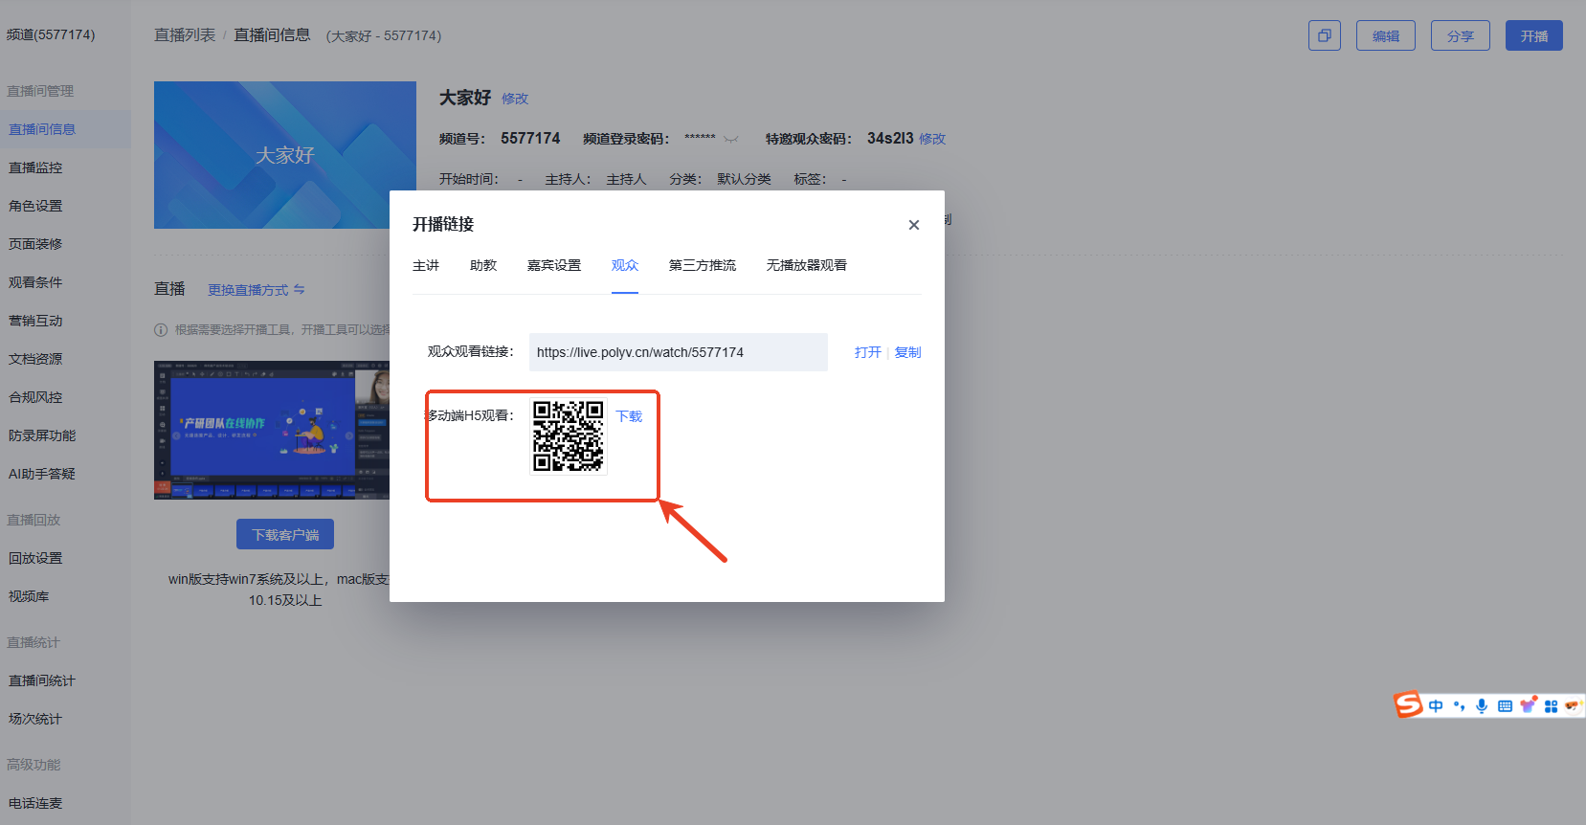Switch to the 第三方推流 tab

pos(702,265)
